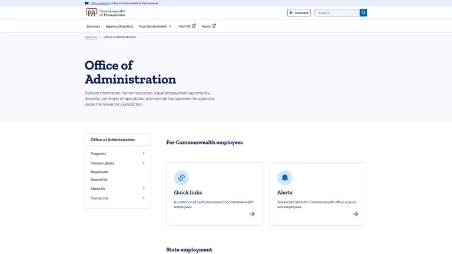Screen dimensions: 452x254
Task: Click the external link icon beside Visit PA
Action: (194, 26)
